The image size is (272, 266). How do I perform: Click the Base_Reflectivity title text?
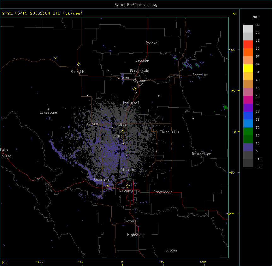click(x=136, y=5)
